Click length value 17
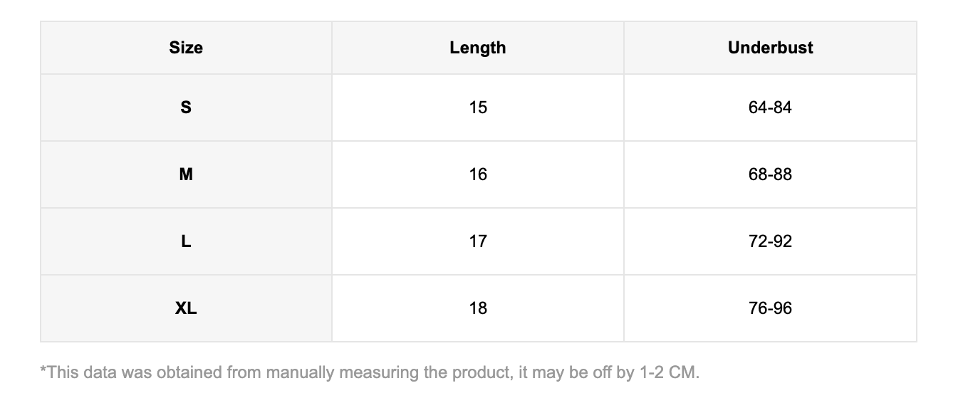973x393 pixels. pos(478,241)
